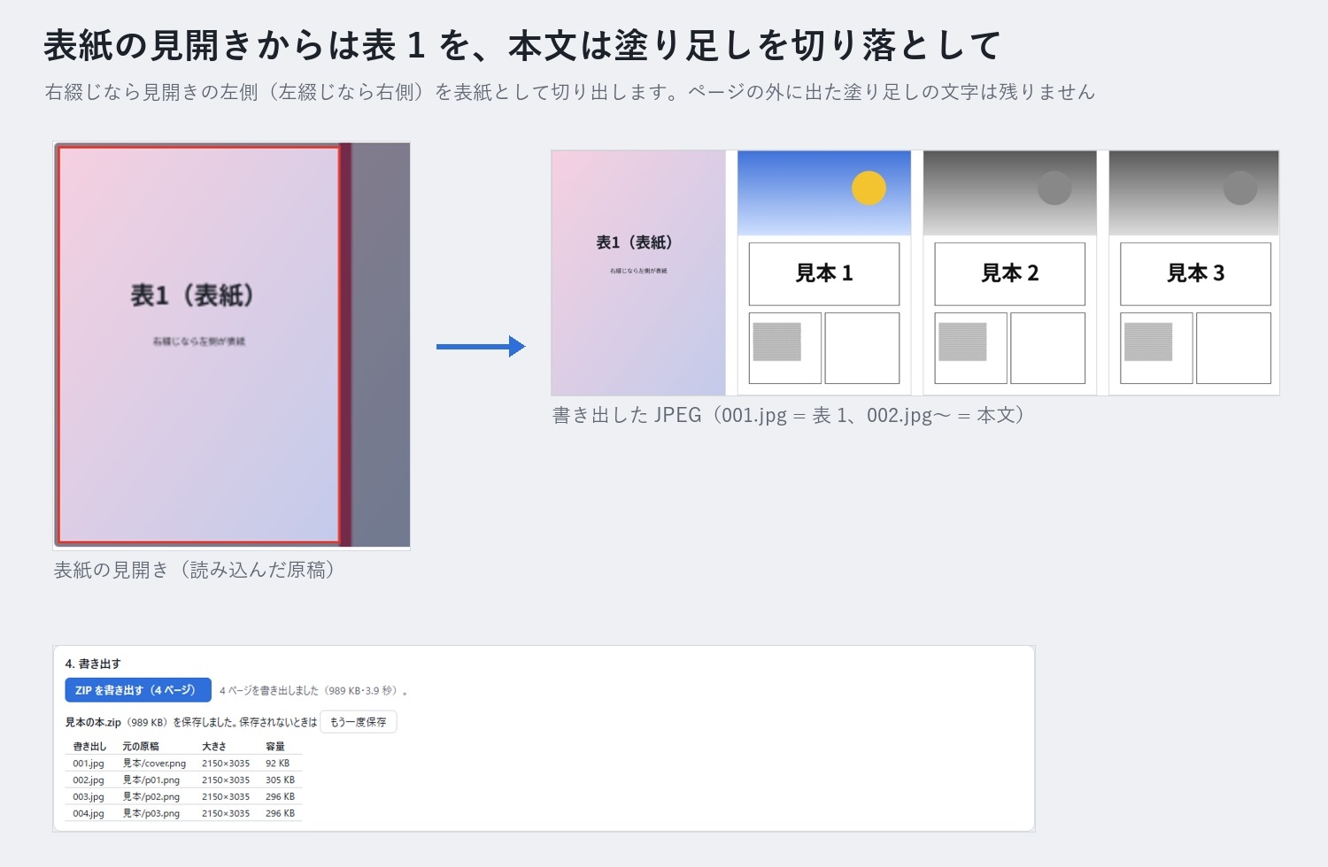The height and width of the screenshot is (867, 1328).
Task: Open the exported 見本 1 page thumbnail
Action: [x=824, y=272]
